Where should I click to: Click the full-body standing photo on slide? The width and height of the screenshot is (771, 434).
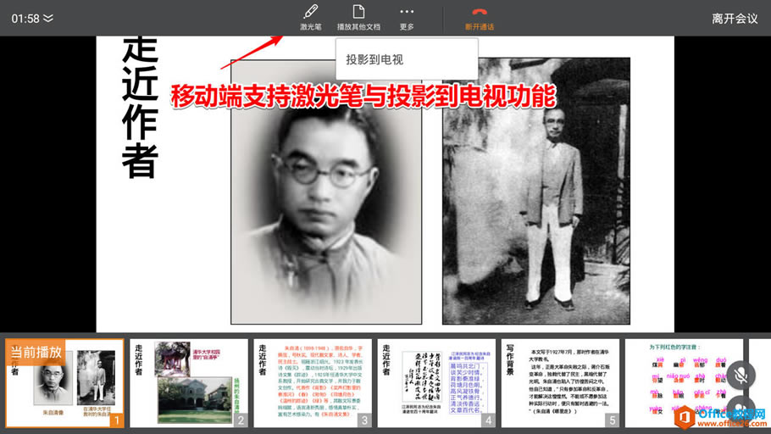pos(535,191)
